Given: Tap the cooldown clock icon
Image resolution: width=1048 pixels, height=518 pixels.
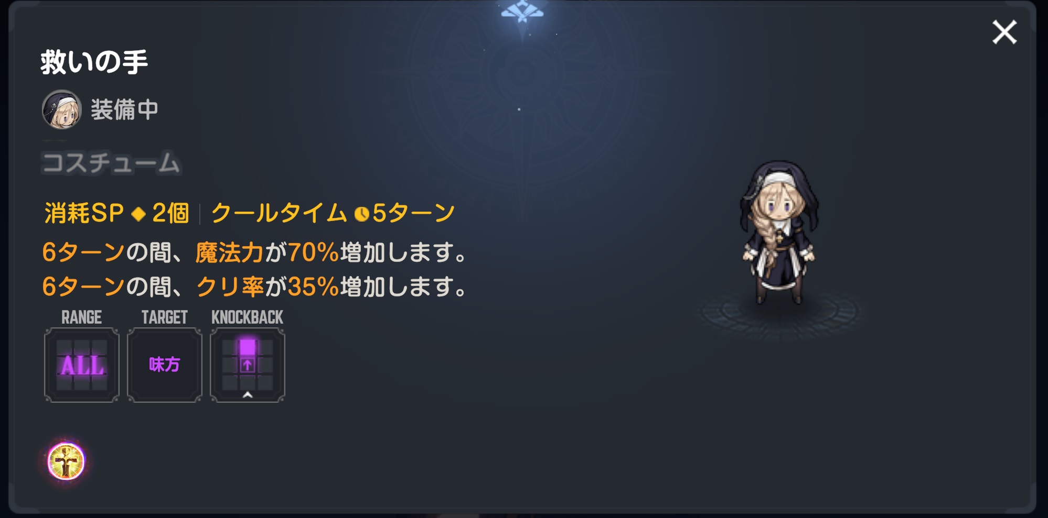Looking at the screenshot, I should pyautogui.click(x=361, y=214).
